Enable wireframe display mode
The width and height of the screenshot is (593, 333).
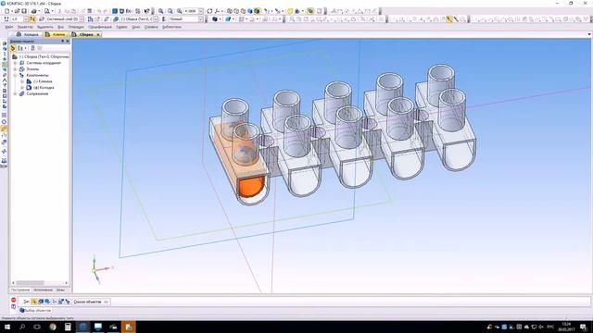[x=230, y=11]
